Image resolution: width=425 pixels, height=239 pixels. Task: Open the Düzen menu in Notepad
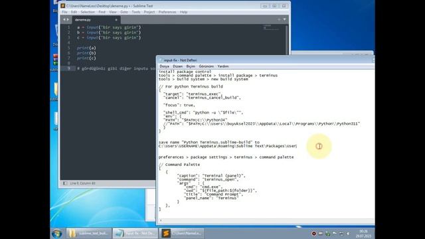(177, 66)
